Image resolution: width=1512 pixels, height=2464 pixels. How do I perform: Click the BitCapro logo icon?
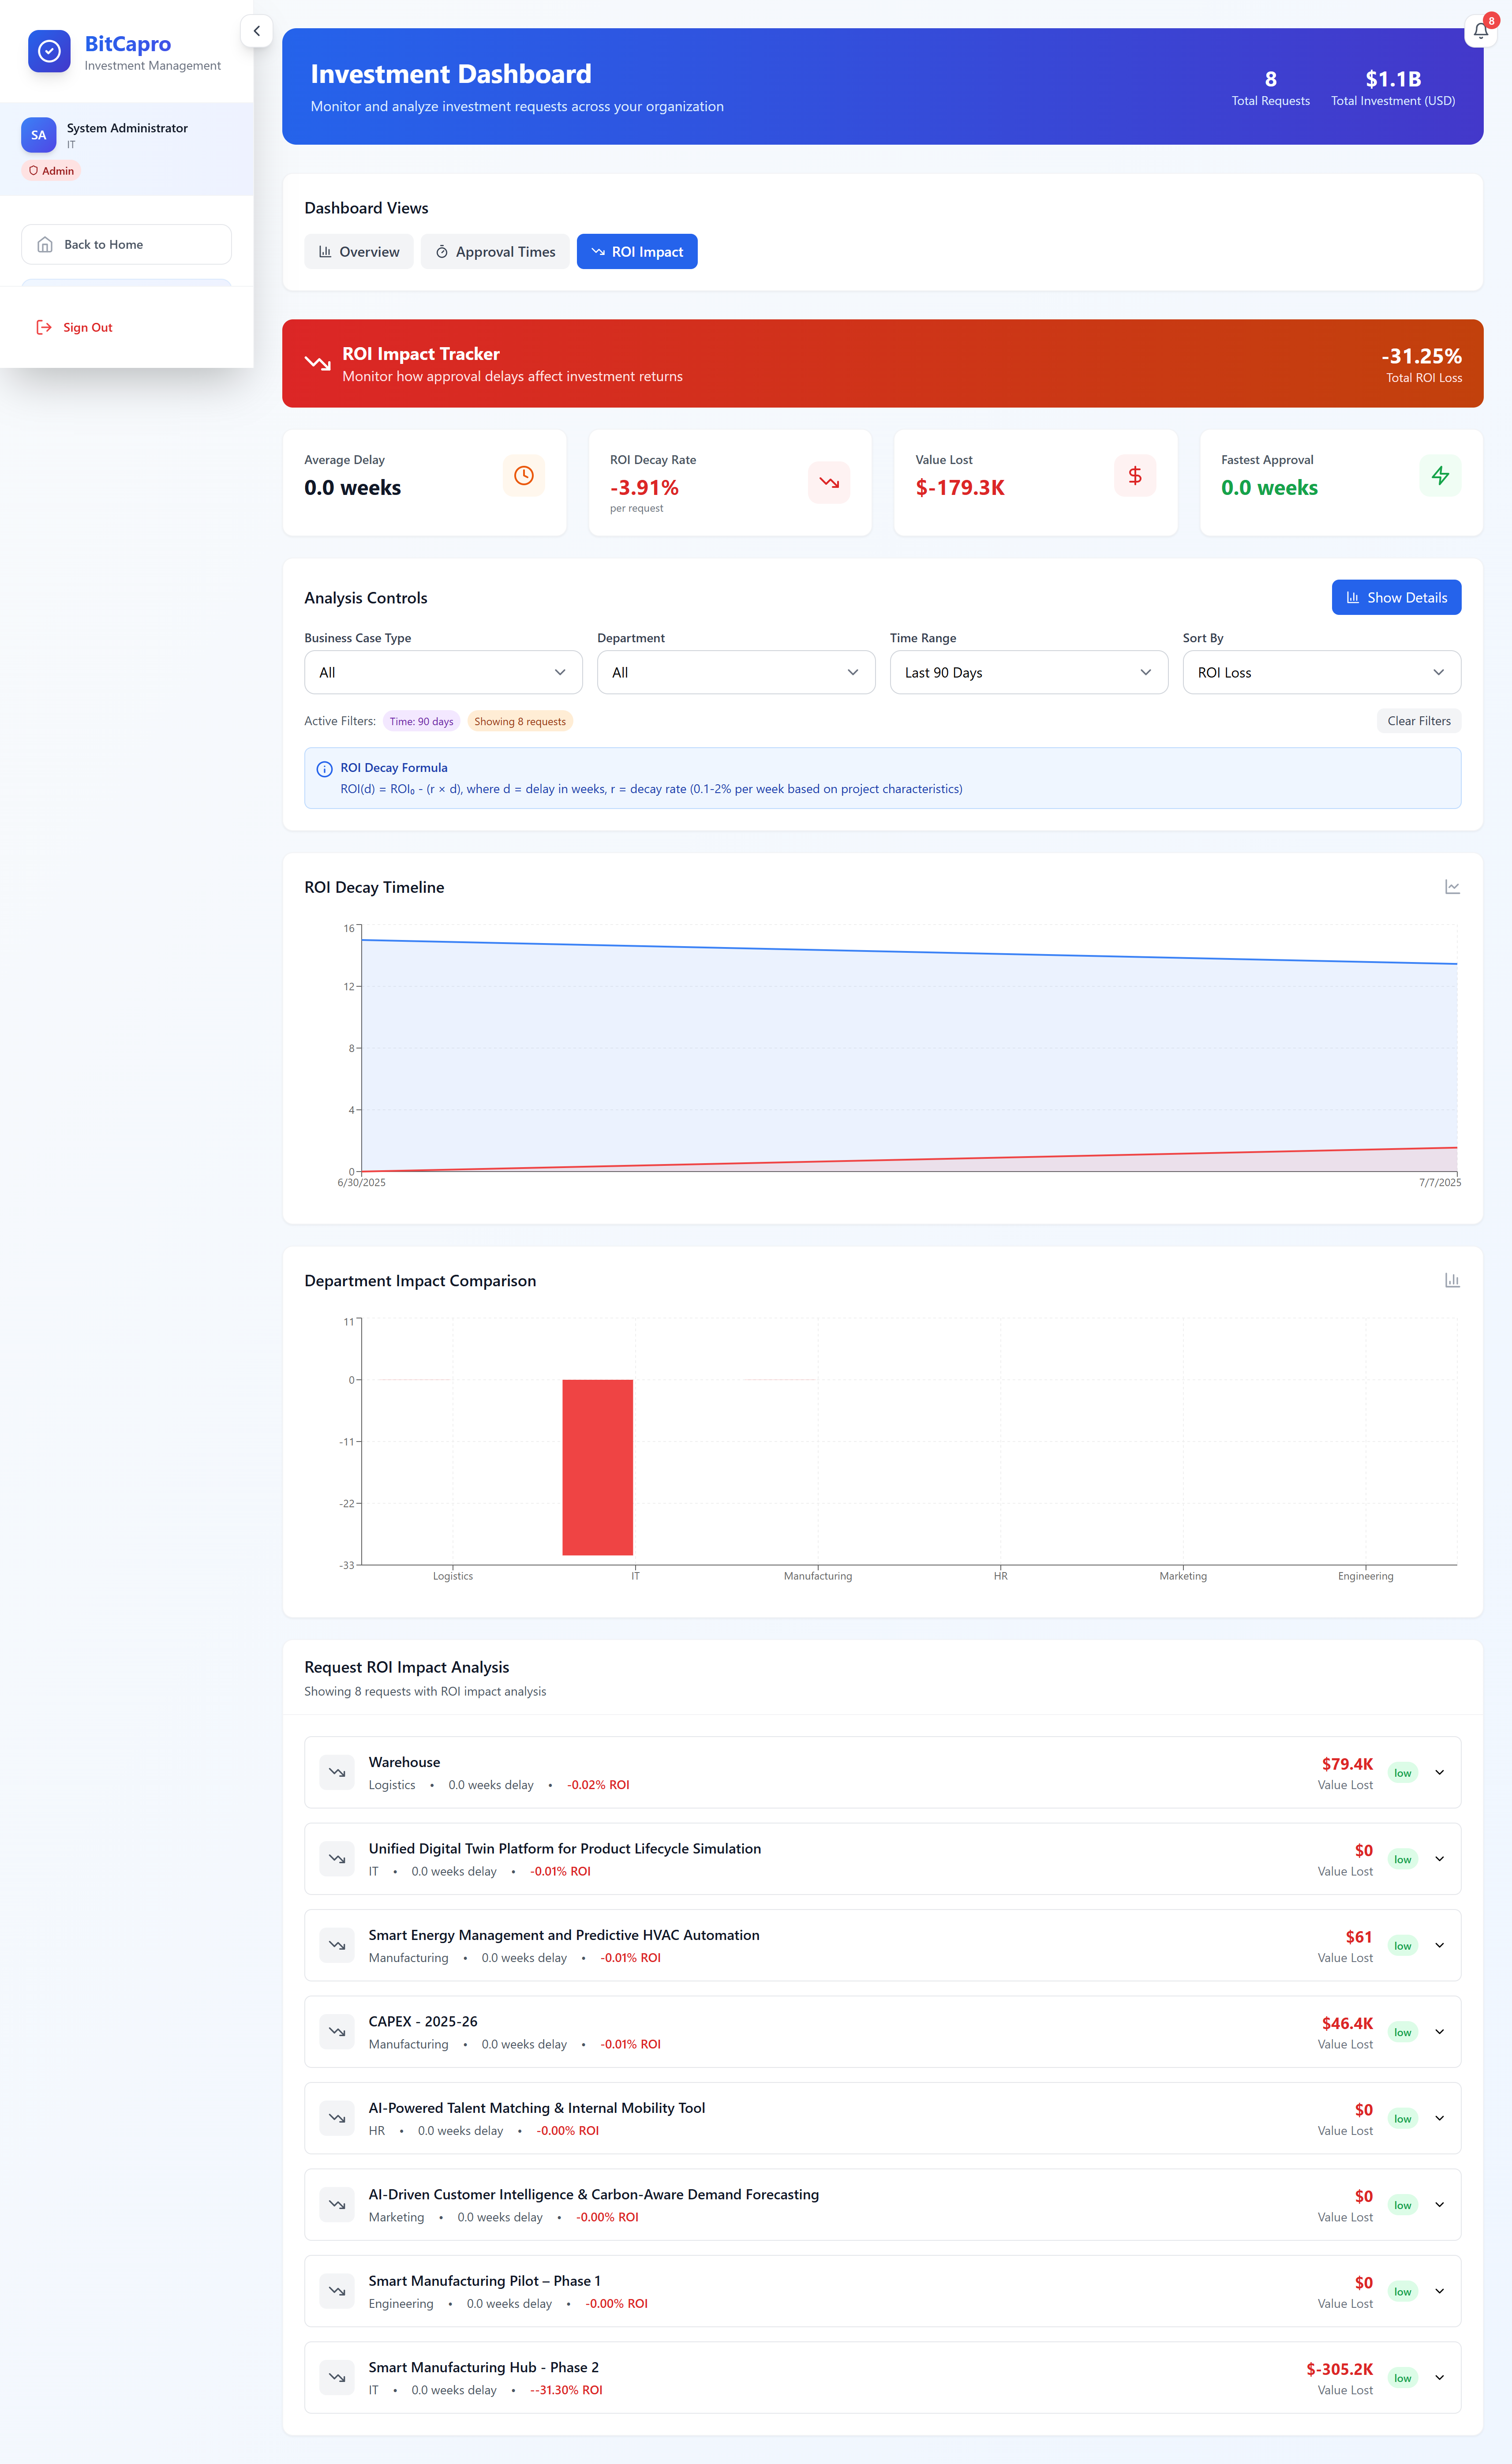[49, 51]
